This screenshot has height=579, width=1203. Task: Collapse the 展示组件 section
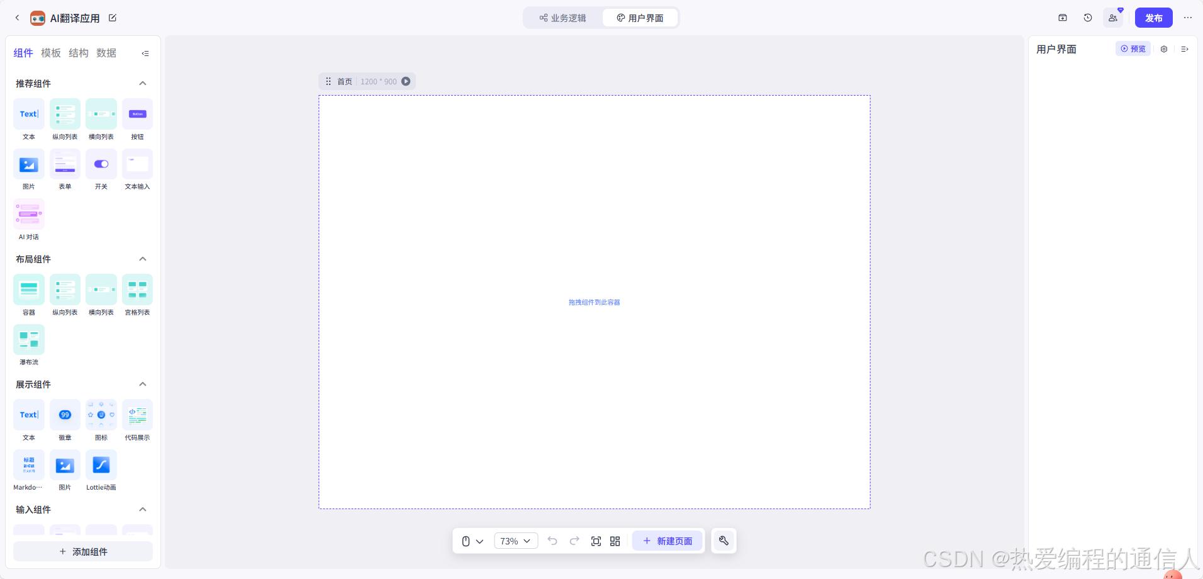click(x=143, y=384)
